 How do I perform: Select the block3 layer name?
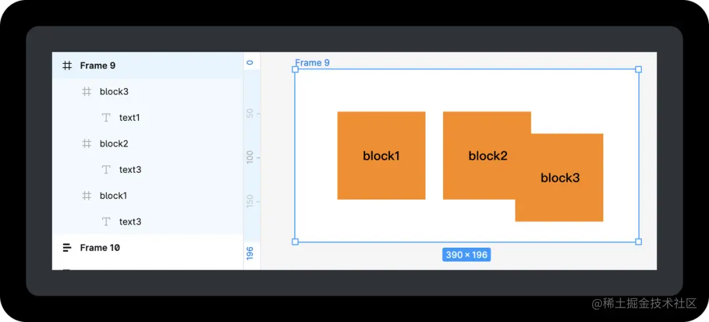tap(114, 91)
